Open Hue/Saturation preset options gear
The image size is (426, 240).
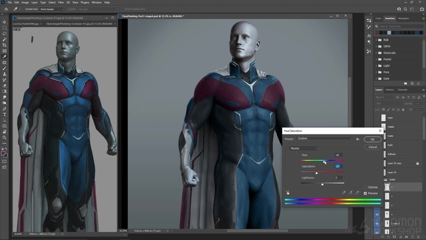(358, 139)
